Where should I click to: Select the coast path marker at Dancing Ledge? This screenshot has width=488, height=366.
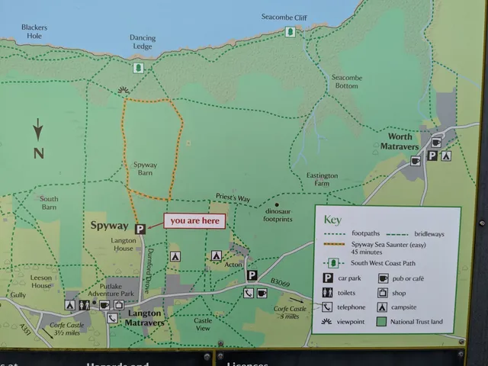pos(137,68)
